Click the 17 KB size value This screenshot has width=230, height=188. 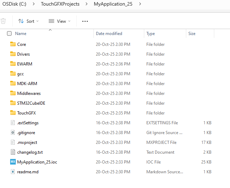click(207, 142)
